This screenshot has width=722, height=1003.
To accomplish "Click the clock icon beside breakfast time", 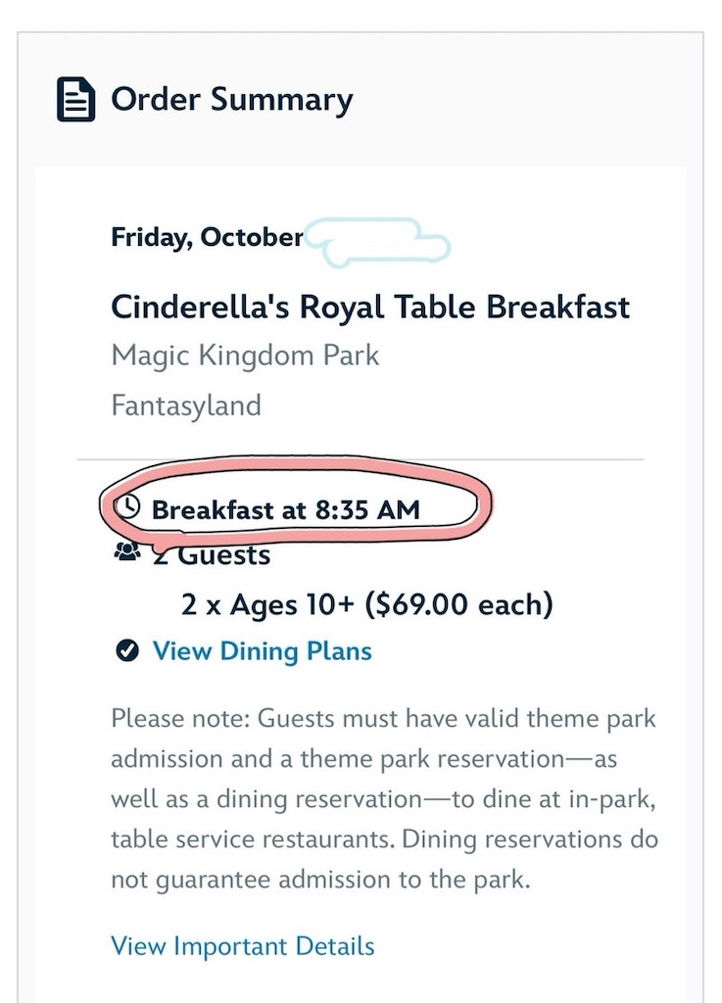I will pyautogui.click(x=127, y=507).
